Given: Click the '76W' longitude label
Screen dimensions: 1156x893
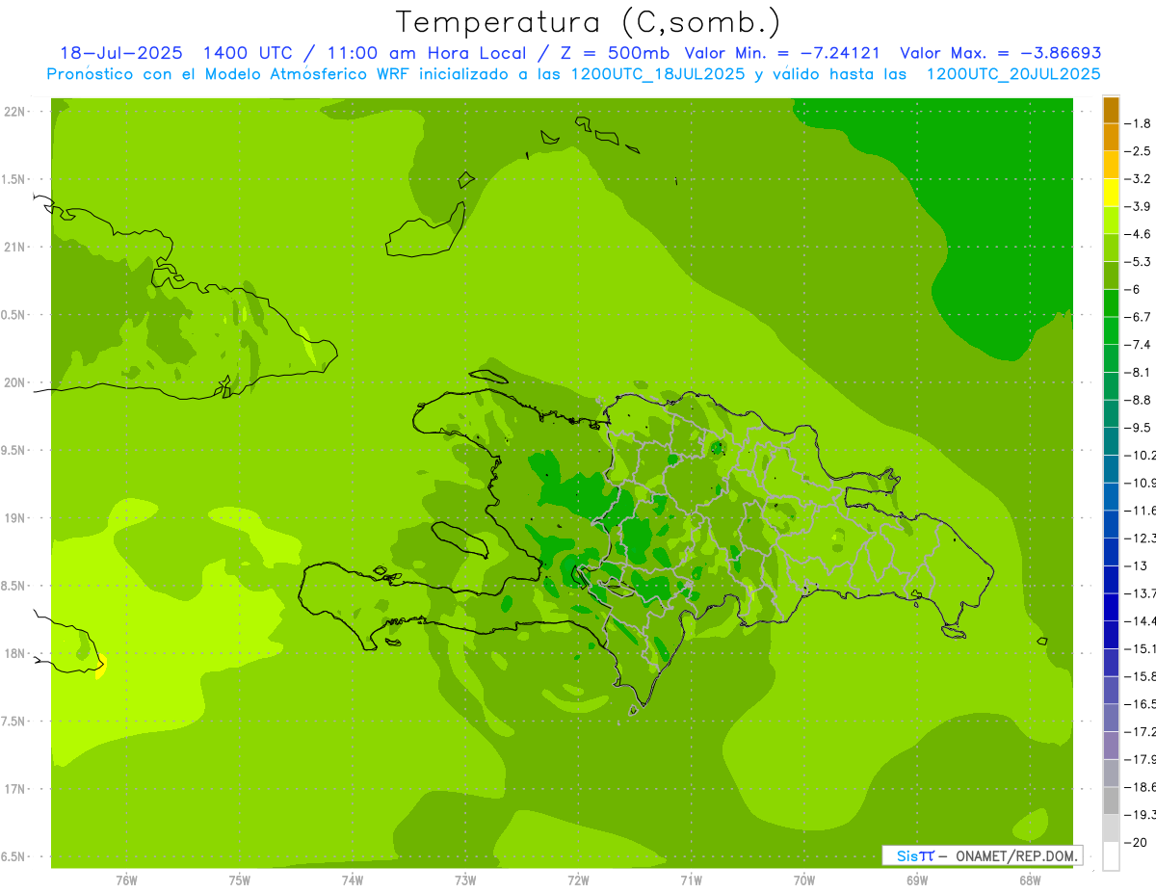Looking at the screenshot, I should pos(126,880).
